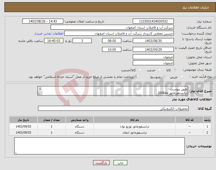Click the buyer organization name field
This screenshot has width=216, height=170.
click(x=112, y=27)
